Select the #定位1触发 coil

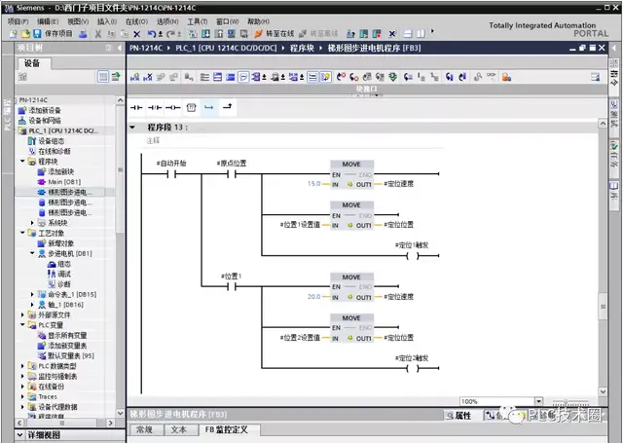(x=413, y=256)
